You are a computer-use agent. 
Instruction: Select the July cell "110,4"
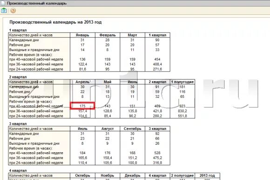tap(82, 163)
